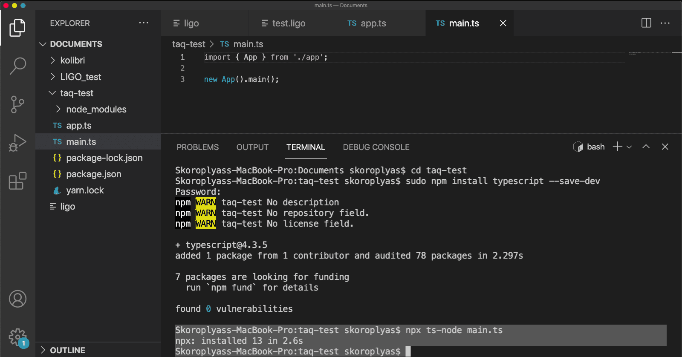Viewport: 682px width, 357px height.
Task: Switch to the PROBLEMS panel tab
Action: pyautogui.click(x=197, y=147)
